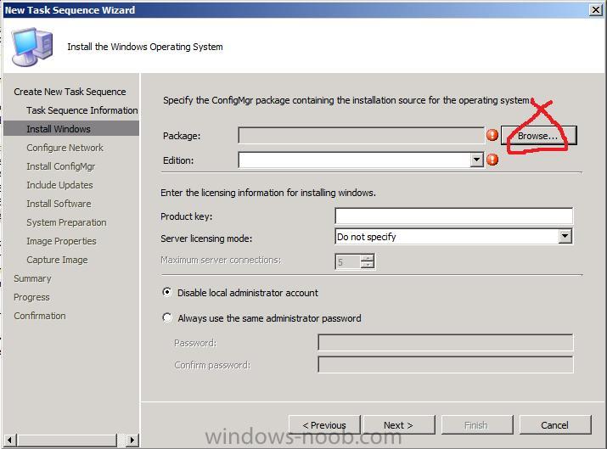The height and width of the screenshot is (449, 607).
Task: Select System Preparation step
Action: point(66,222)
